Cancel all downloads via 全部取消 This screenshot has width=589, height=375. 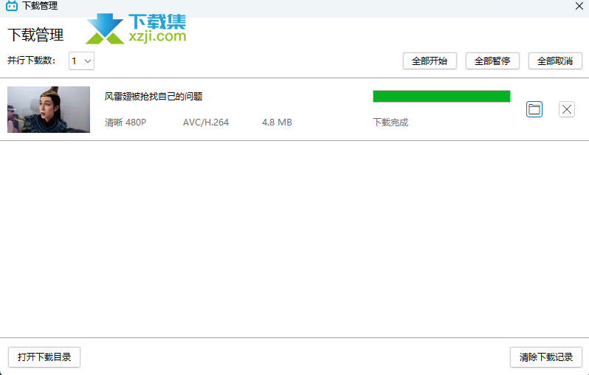[x=555, y=61]
